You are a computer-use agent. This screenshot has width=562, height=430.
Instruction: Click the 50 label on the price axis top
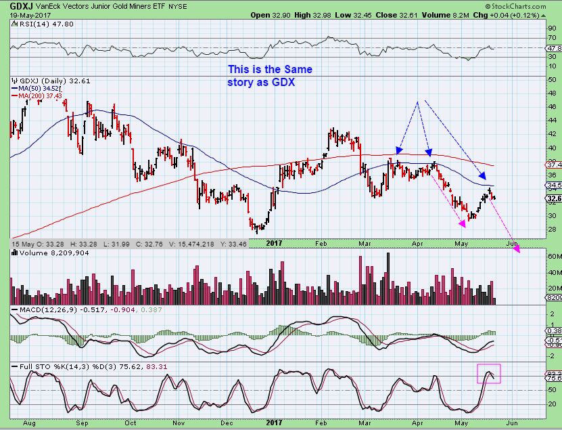click(552, 79)
